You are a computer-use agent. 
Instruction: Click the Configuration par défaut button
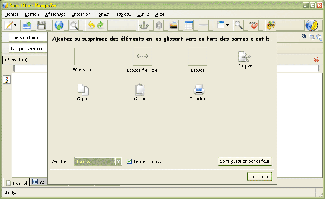(x=245, y=161)
